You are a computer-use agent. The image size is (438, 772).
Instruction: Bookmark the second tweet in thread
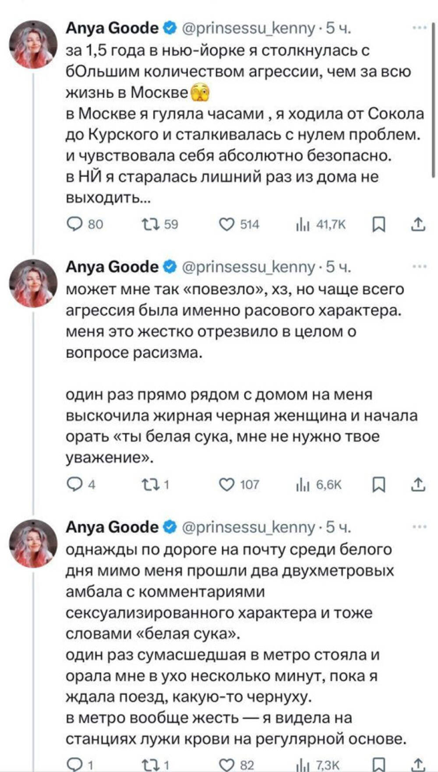click(x=378, y=484)
